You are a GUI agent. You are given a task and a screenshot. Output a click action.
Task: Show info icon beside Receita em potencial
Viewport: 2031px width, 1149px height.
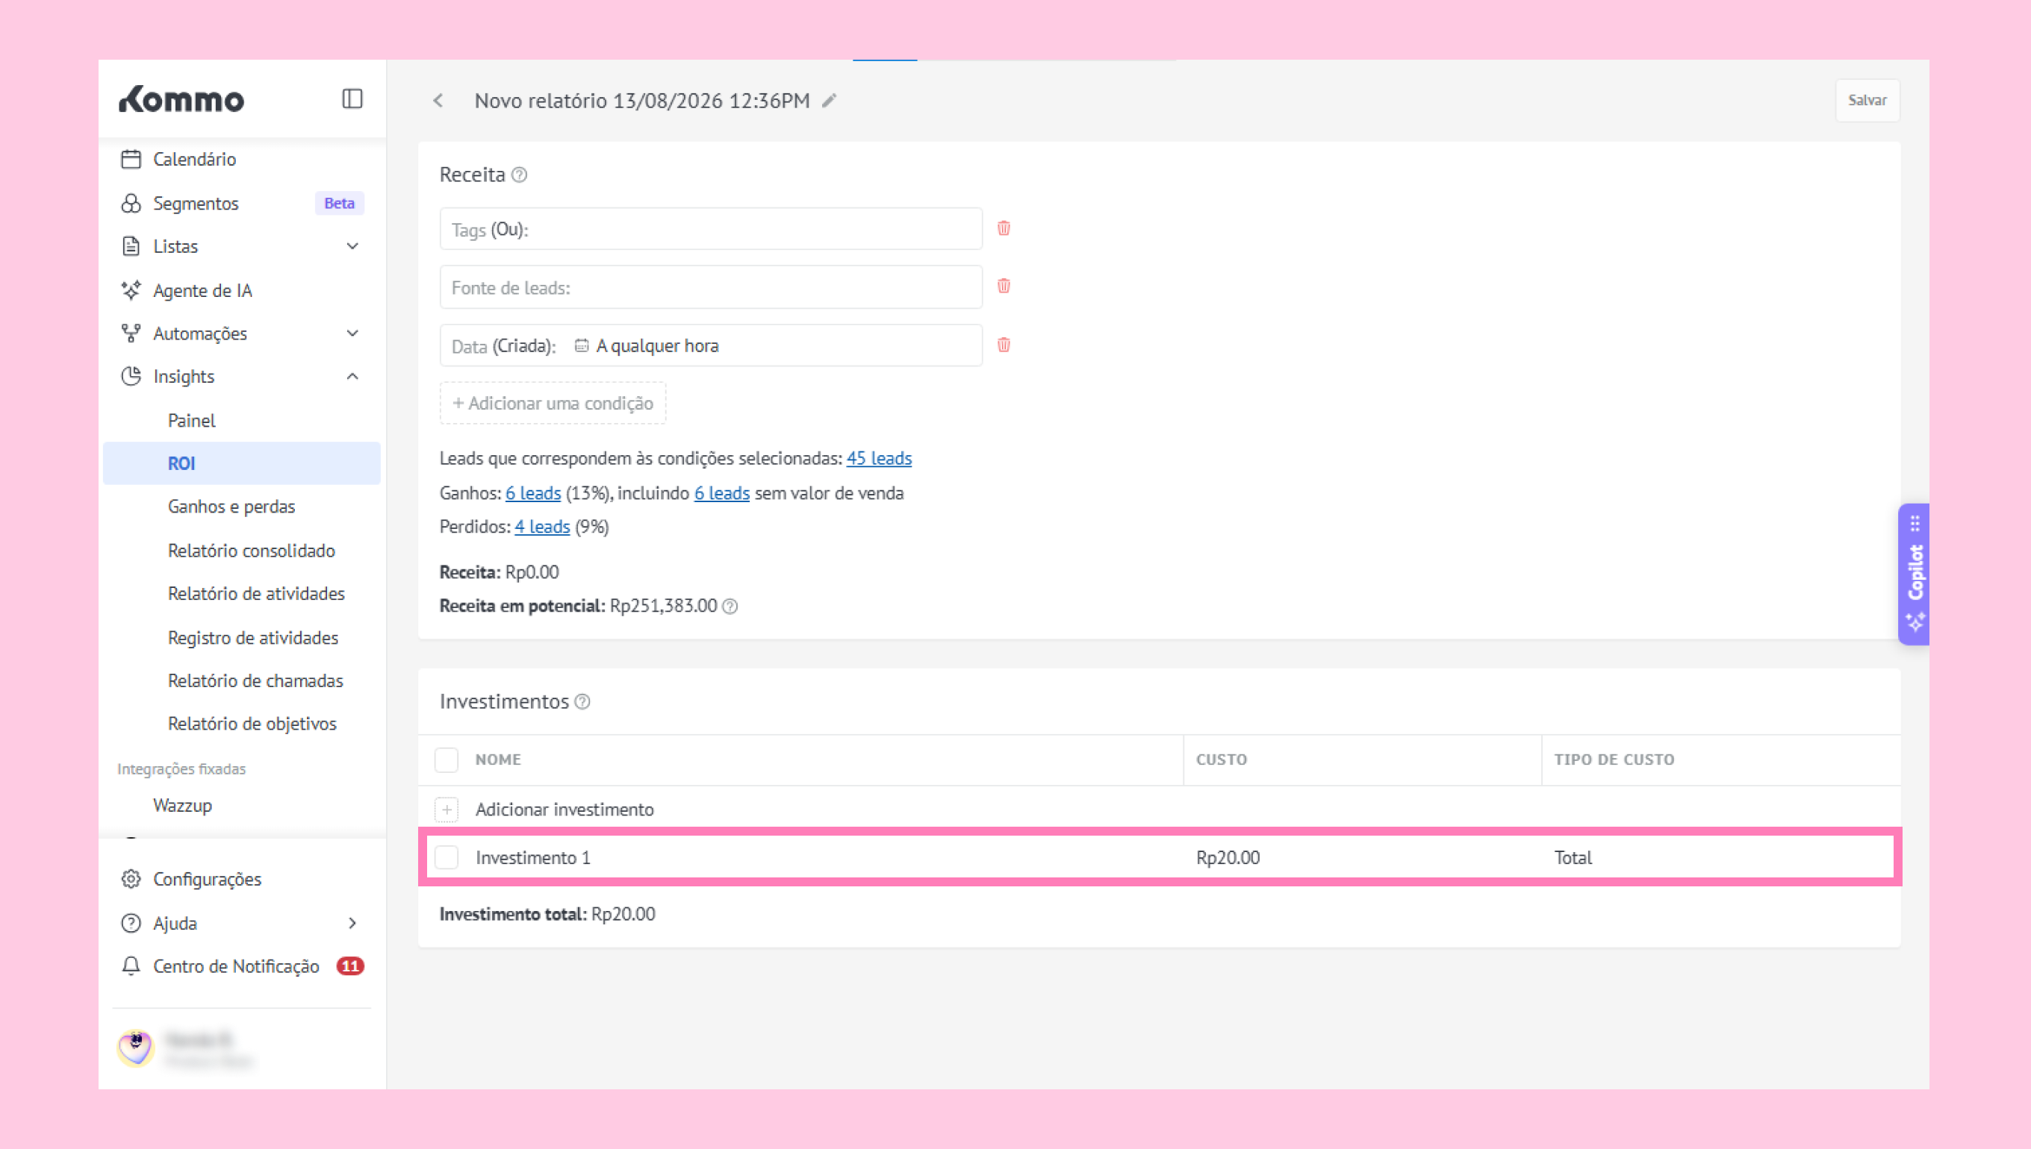pyautogui.click(x=730, y=606)
